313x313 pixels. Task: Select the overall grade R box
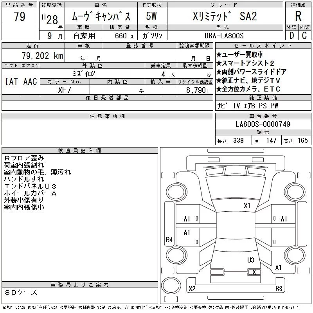pyautogui.click(x=298, y=16)
